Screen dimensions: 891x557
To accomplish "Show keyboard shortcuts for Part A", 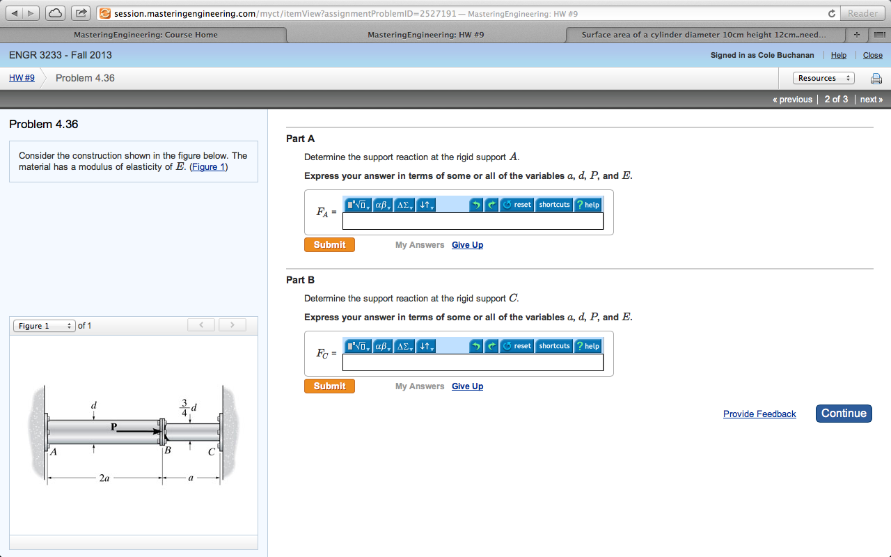I will click(x=554, y=205).
